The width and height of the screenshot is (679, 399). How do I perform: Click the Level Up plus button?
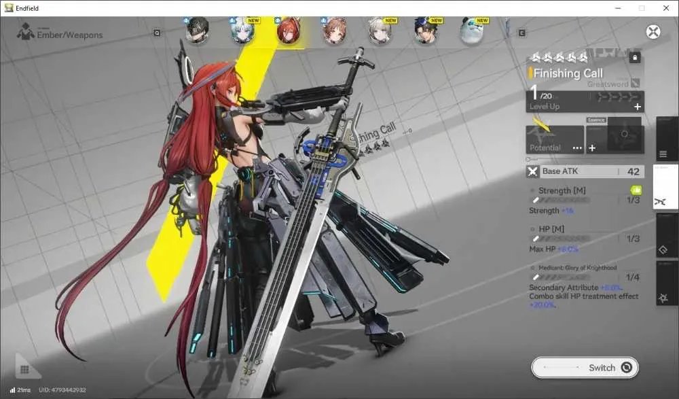pos(637,106)
